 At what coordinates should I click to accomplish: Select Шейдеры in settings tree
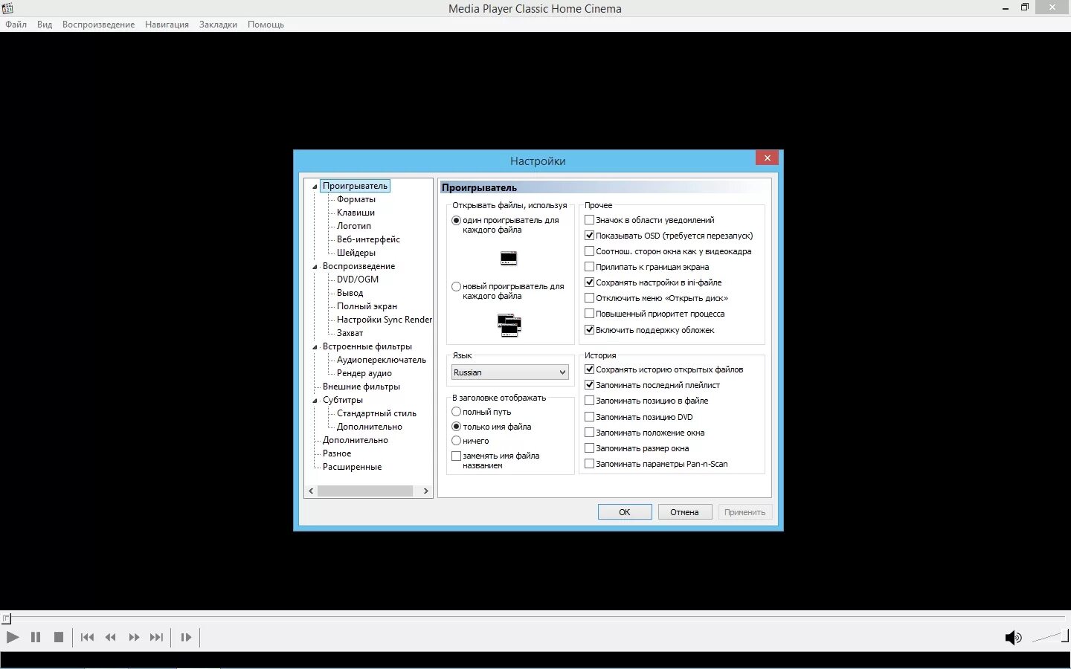[x=356, y=253]
